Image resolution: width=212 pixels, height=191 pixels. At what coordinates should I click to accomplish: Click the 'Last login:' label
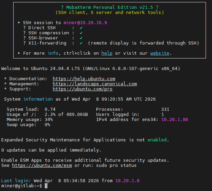point(16,181)
